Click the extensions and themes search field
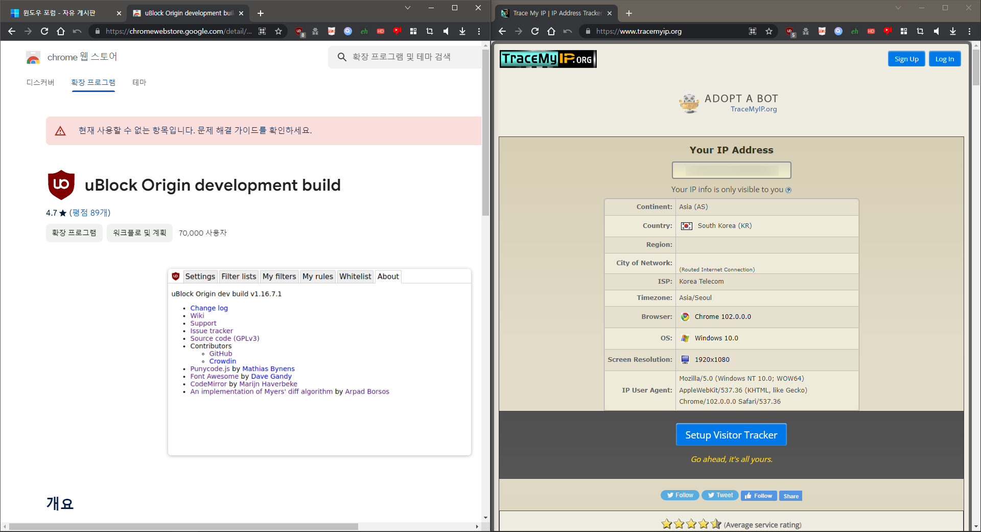The width and height of the screenshot is (981, 532). [405, 57]
